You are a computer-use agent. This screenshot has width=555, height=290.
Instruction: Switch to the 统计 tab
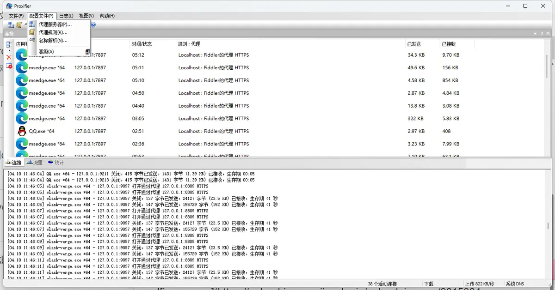[56, 163]
